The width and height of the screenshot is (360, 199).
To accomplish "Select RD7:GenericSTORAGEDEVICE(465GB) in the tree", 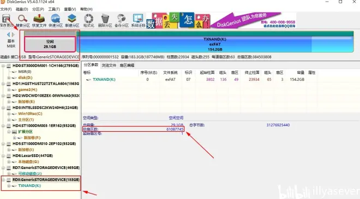I will tap(46, 168).
